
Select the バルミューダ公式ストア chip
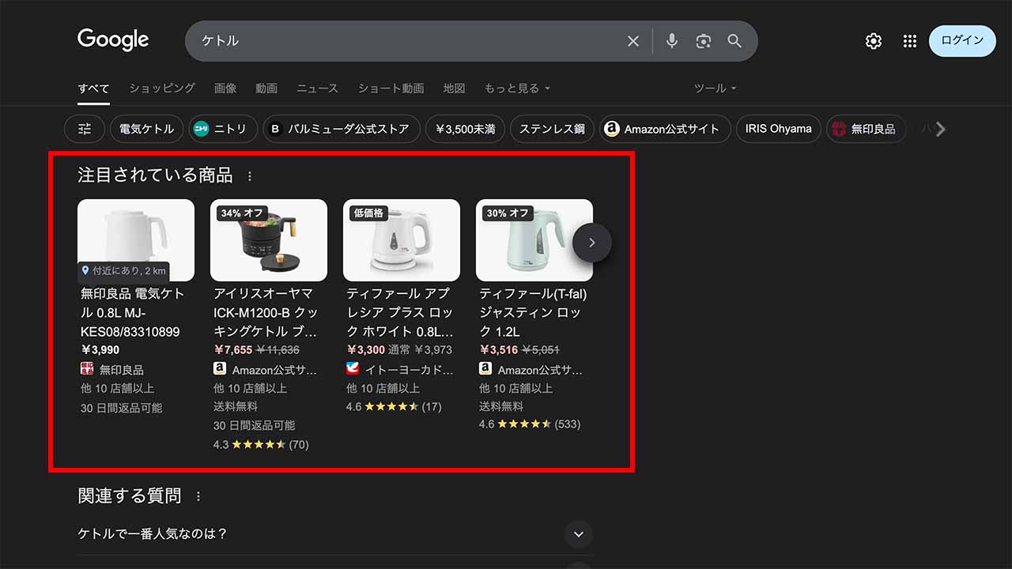(342, 129)
